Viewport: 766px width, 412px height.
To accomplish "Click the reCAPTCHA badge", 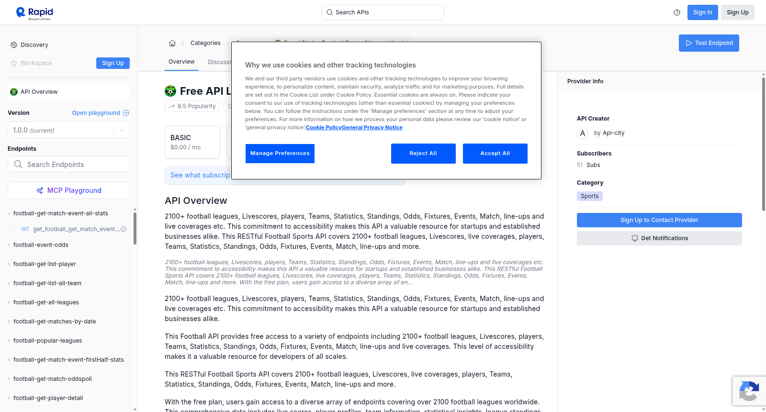I will (x=749, y=391).
